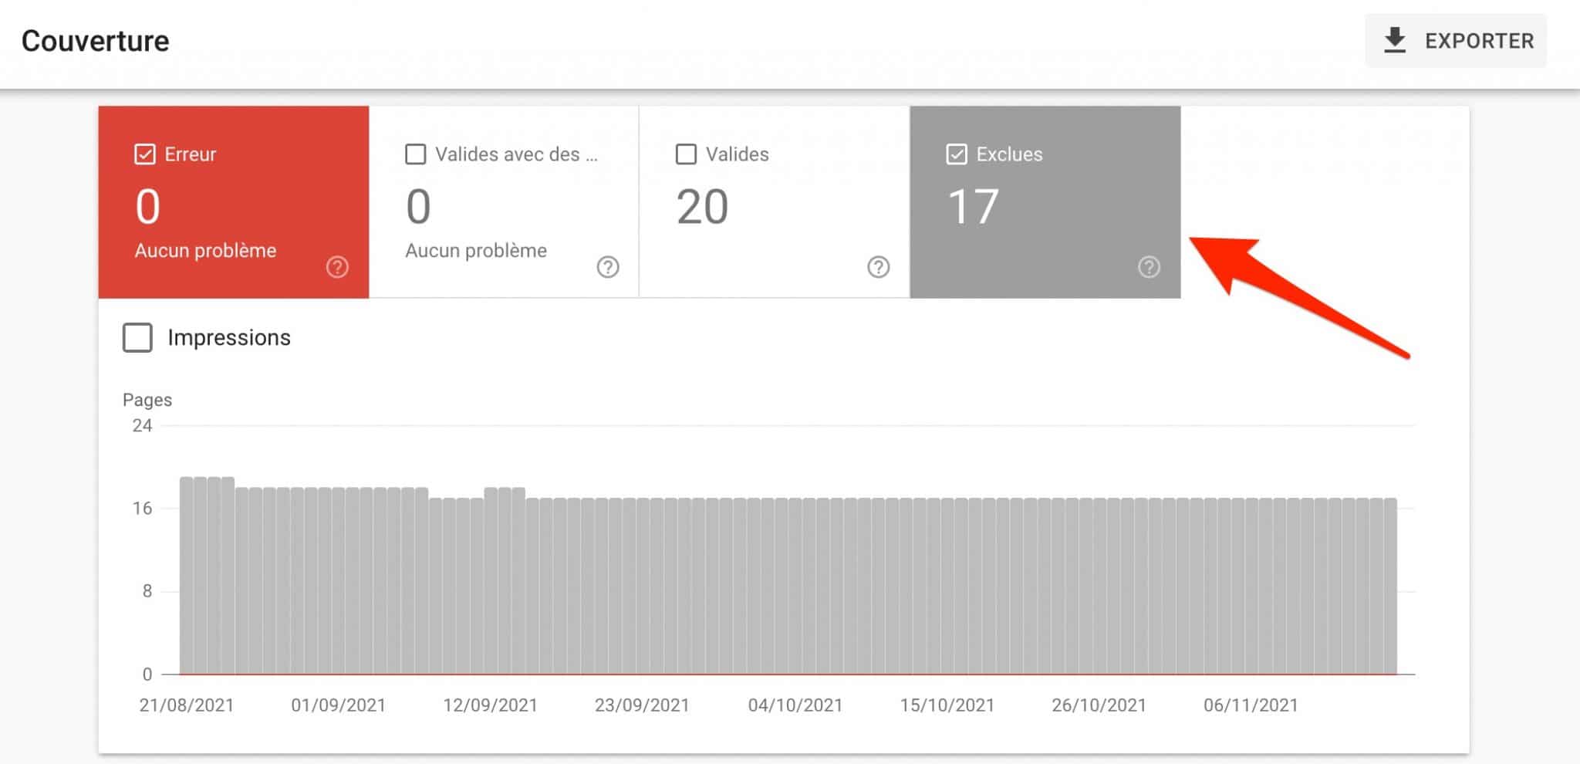
Task: Click the Couverture page title
Action: pyautogui.click(x=96, y=40)
